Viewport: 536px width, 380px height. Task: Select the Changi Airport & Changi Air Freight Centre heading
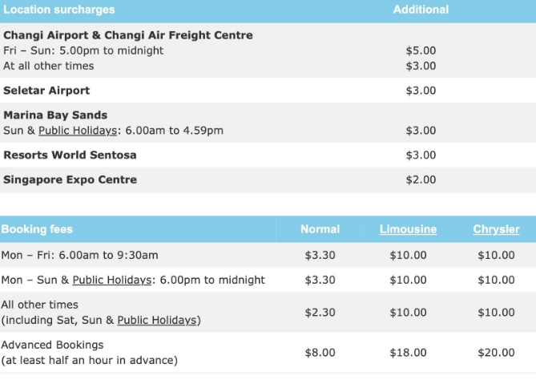tap(128, 35)
